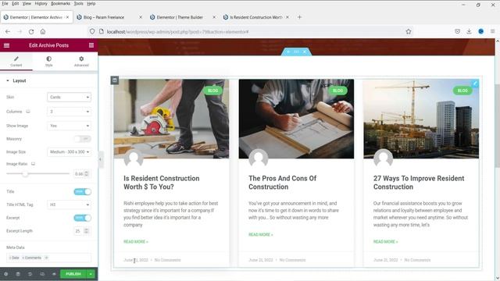
Task: Switch to the Style tab
Action: 48,61
